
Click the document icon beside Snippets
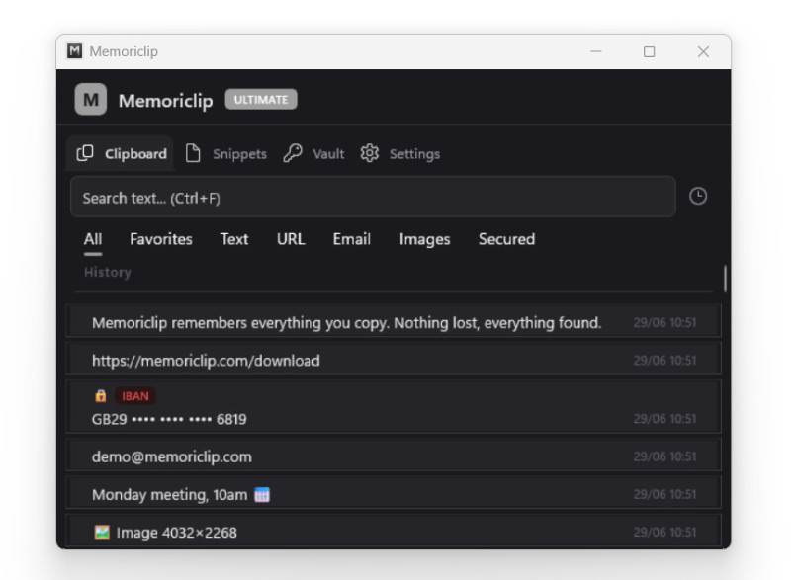193,153
